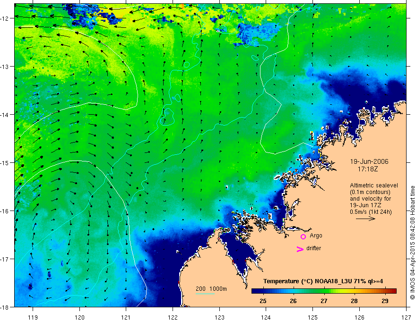The image size is (416, 321).
Task: Click the '17:18Z' time text
Action: (367, 169)
